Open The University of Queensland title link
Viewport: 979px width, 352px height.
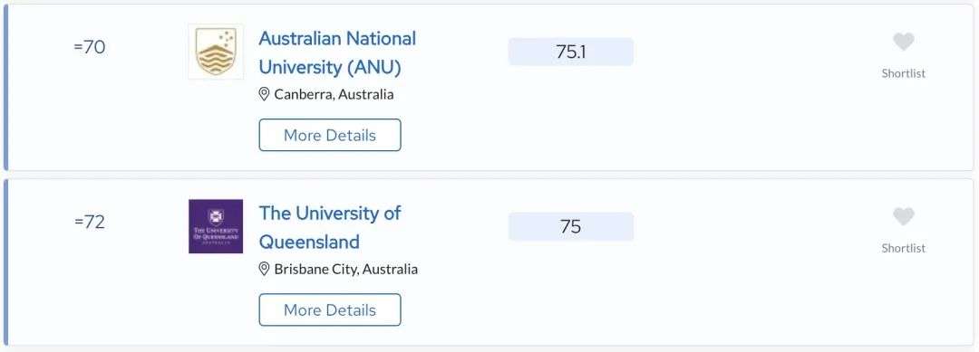330,227
